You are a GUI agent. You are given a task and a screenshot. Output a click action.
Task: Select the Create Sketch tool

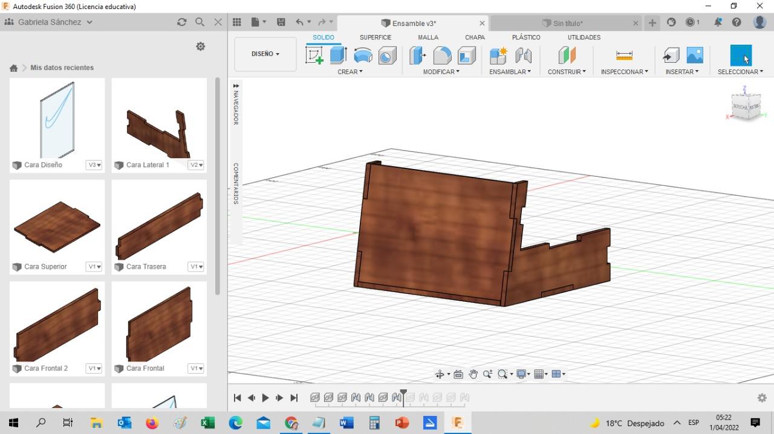click(x=314, y=56)
